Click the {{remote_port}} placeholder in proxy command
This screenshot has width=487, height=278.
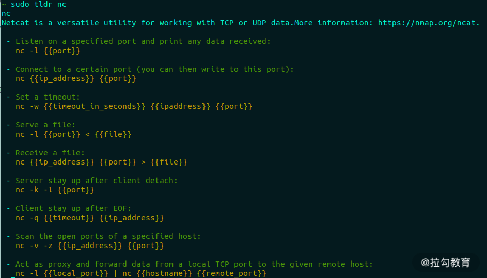click(x=232, y=274)
